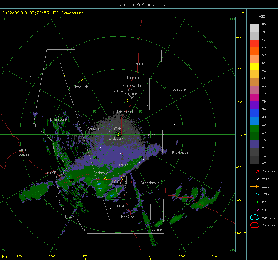Select the magenta 18TS arrow icon
The height and width of the screenshot is (260, 278).
pos(255,210)
